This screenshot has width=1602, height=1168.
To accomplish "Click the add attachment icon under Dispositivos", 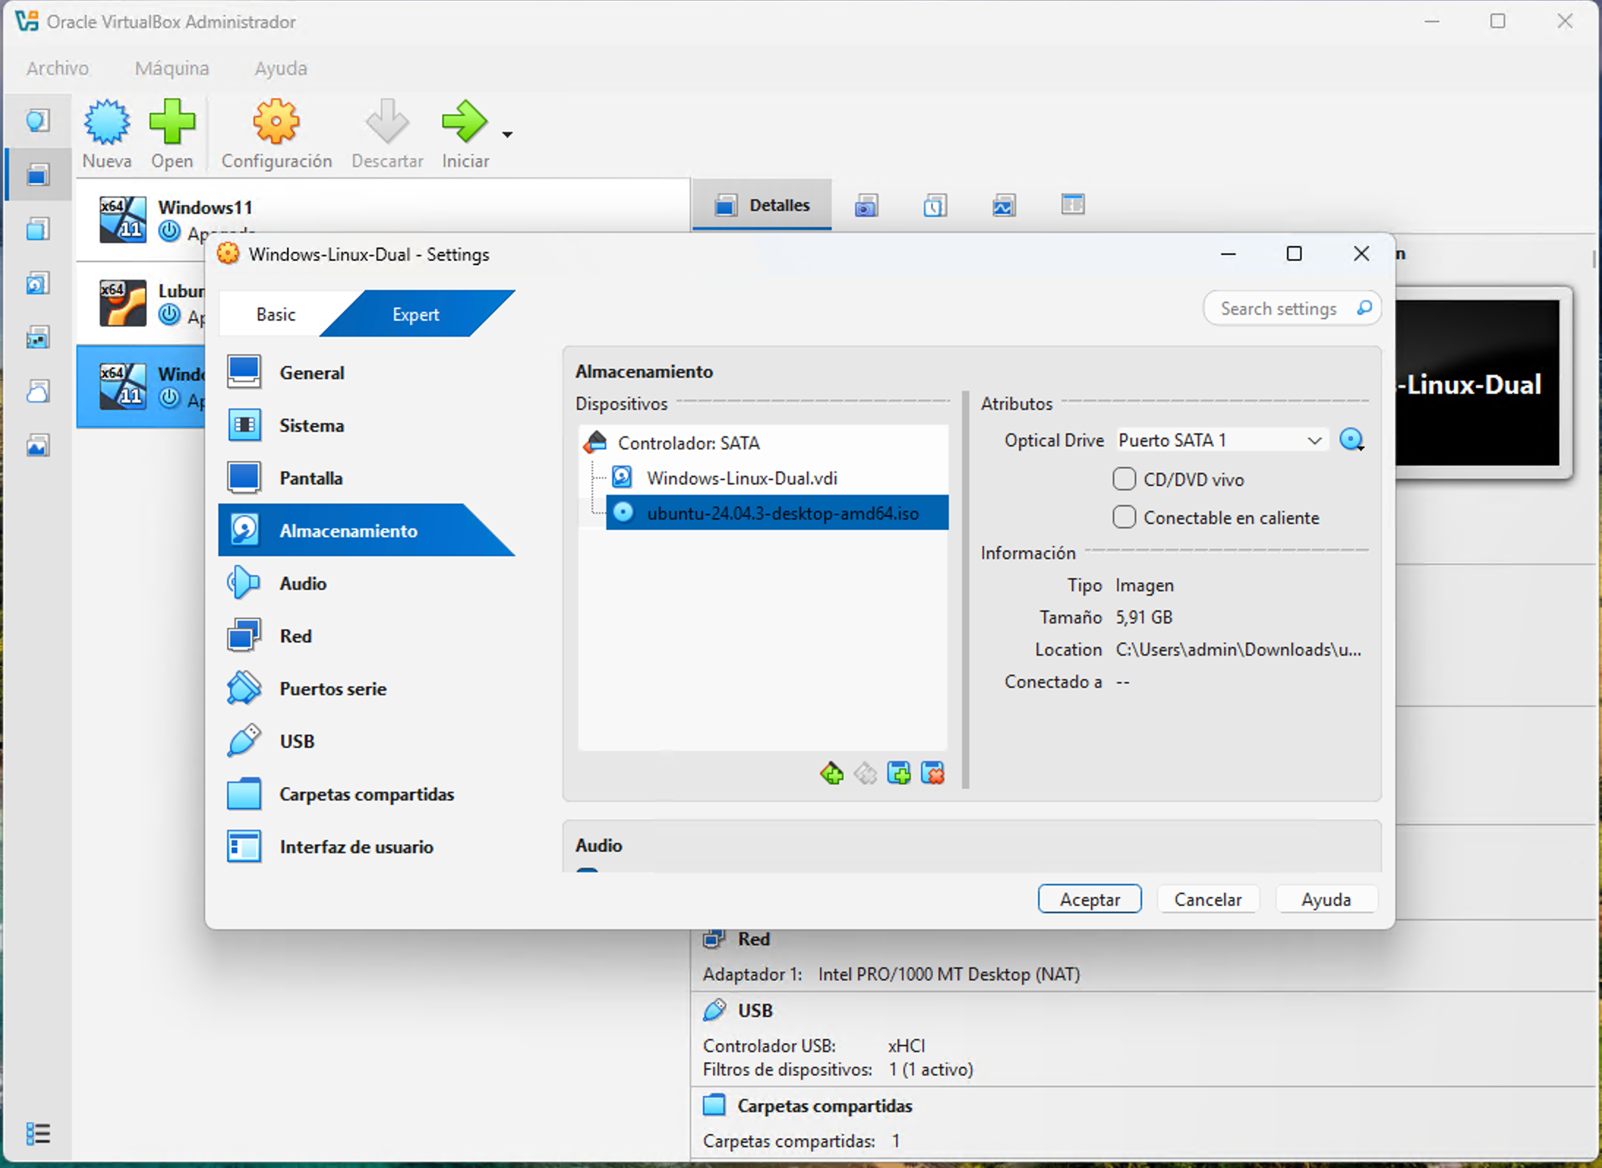I will (899, 774).
